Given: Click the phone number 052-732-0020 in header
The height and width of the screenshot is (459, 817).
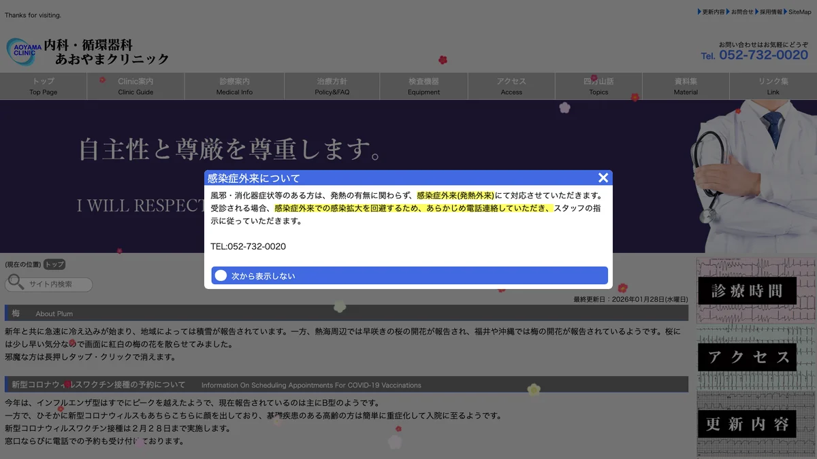Looking at the screenshot, I should tap(763, 55).
